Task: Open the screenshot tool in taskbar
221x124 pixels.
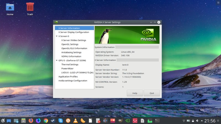Action: (16, 121)
